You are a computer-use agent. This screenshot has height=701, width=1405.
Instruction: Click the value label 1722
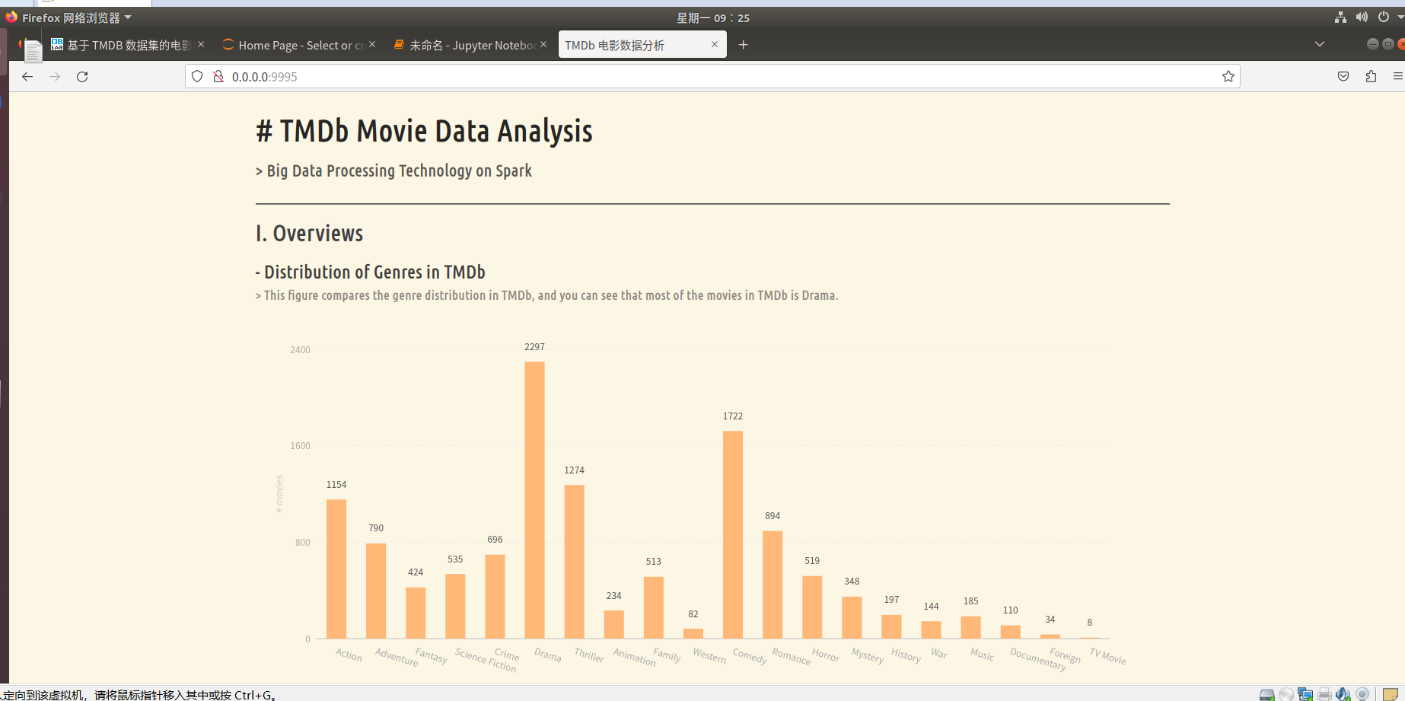(x=733, y=416)
